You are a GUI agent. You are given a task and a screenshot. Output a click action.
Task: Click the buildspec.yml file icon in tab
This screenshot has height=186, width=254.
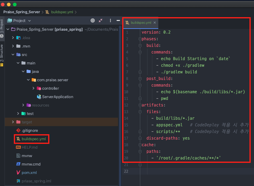point(128,22)
